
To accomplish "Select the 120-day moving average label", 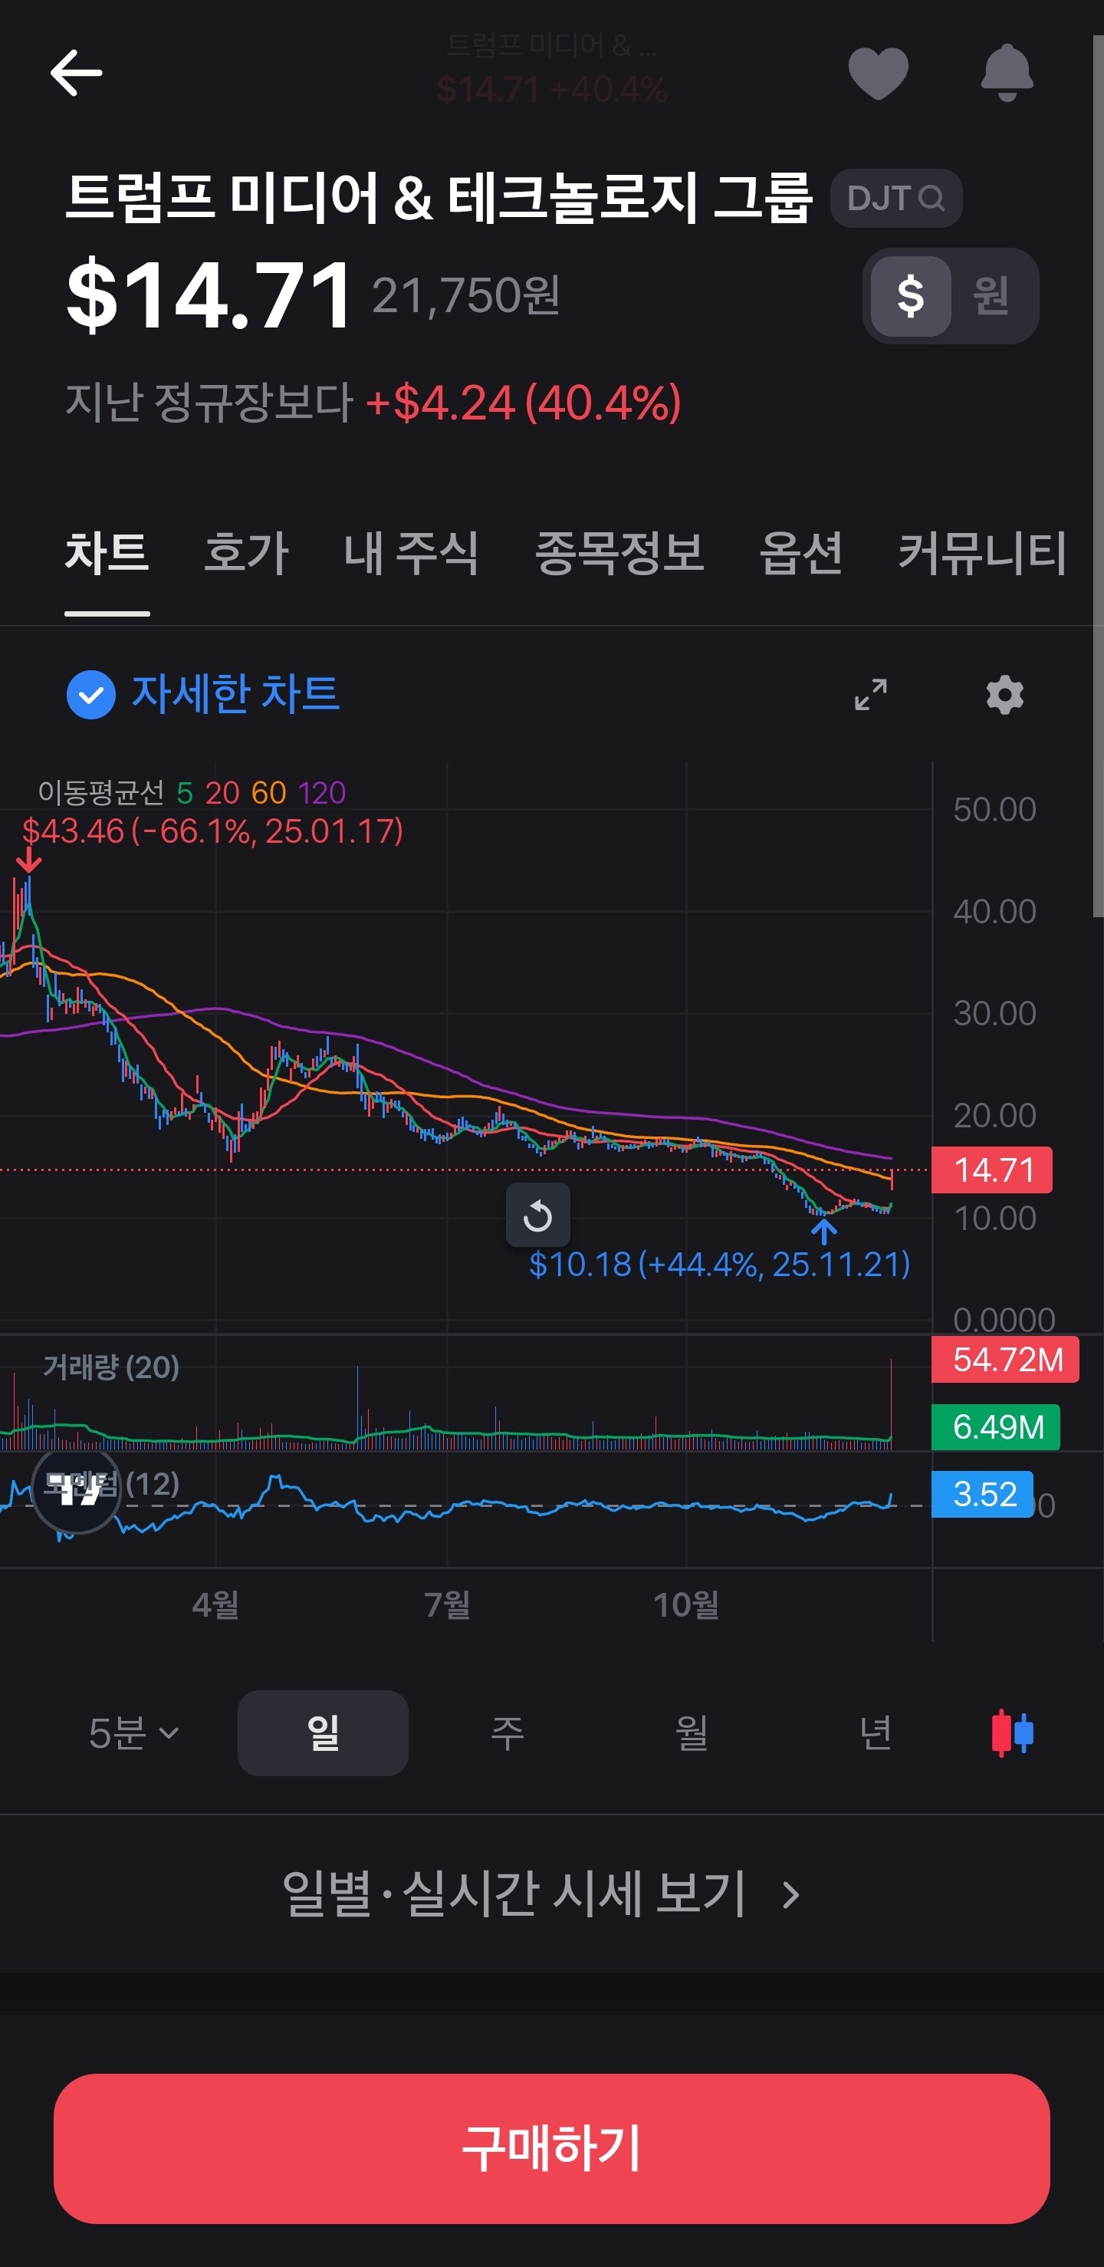I will [322, 793].
